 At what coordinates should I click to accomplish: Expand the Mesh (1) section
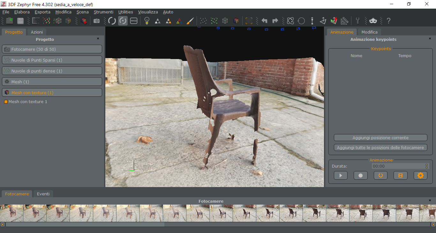52,82
